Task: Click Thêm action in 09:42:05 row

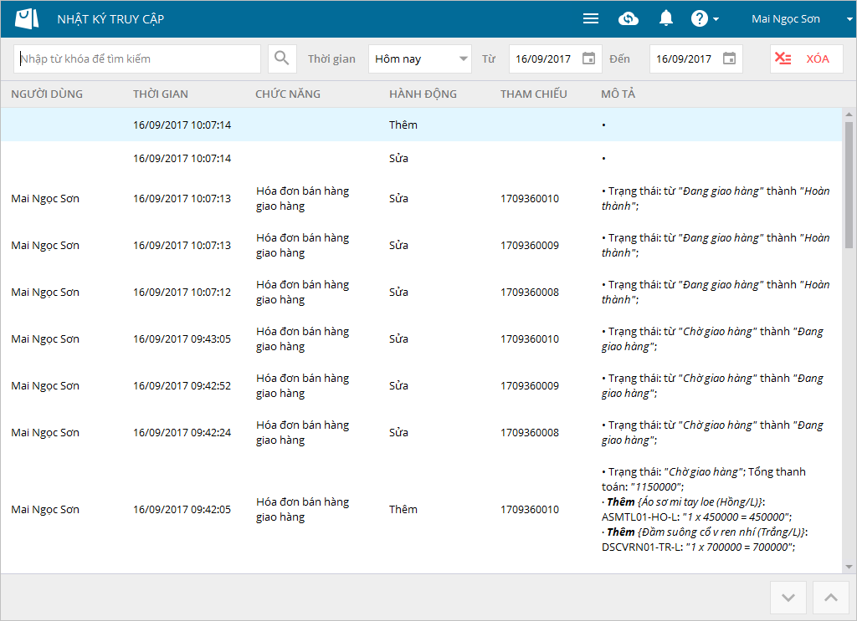Action: pos(403,509)
